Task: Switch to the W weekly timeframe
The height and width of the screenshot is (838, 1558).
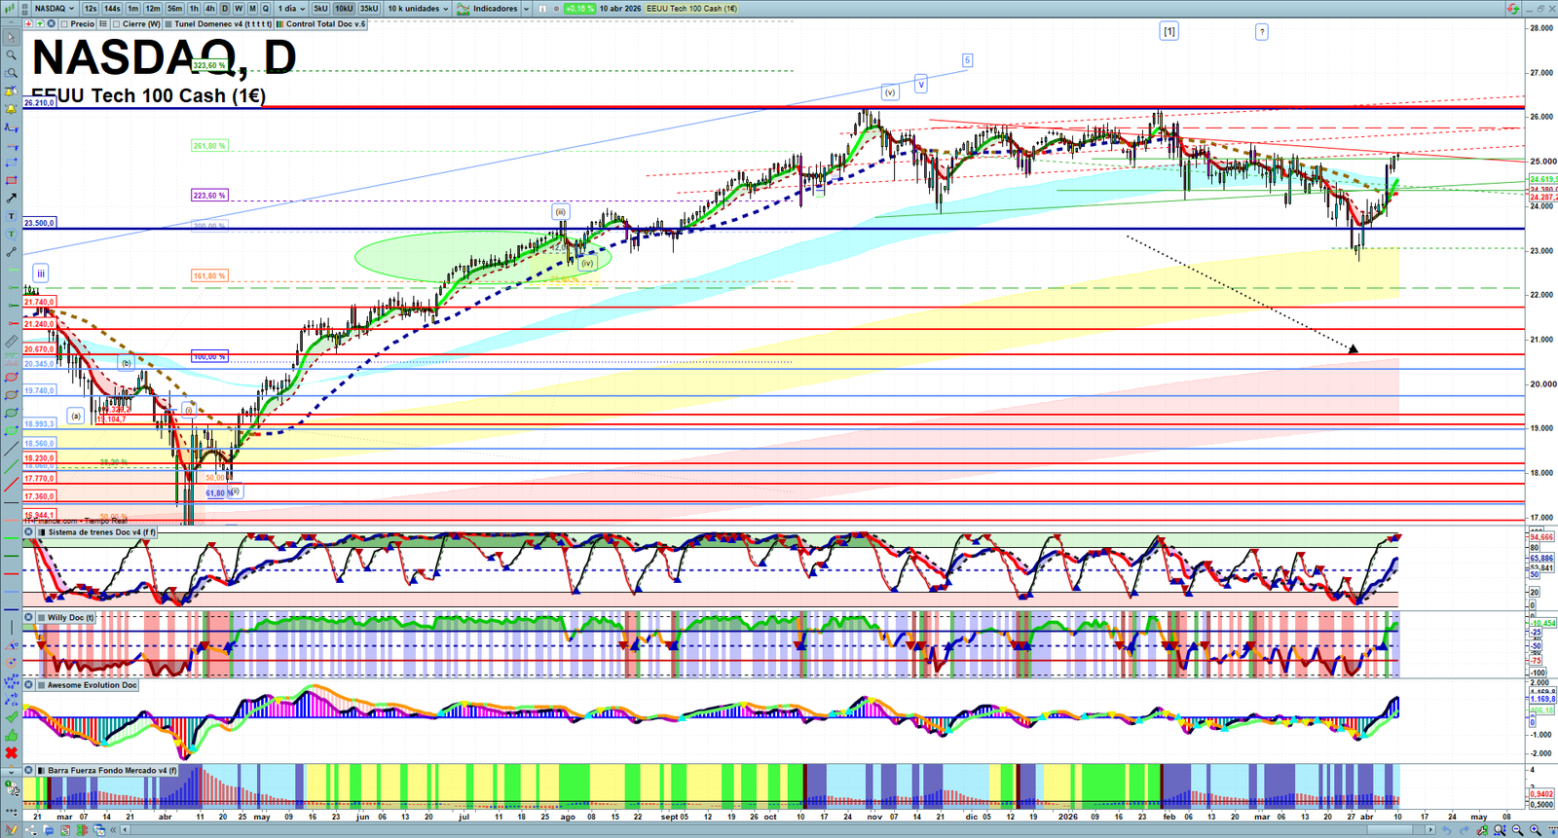Action: 239,9
